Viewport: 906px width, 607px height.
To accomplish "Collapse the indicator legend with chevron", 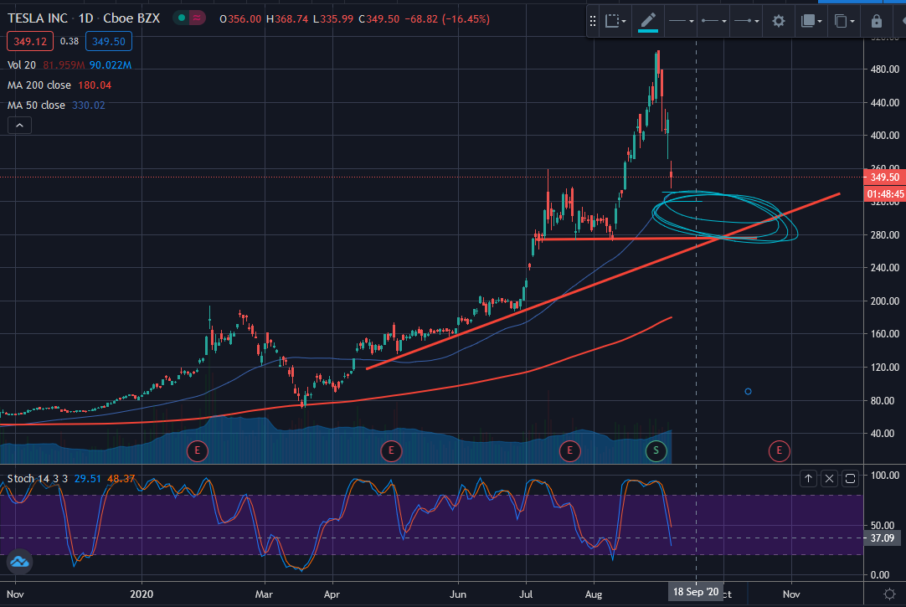I will click(x=21, y=126).
